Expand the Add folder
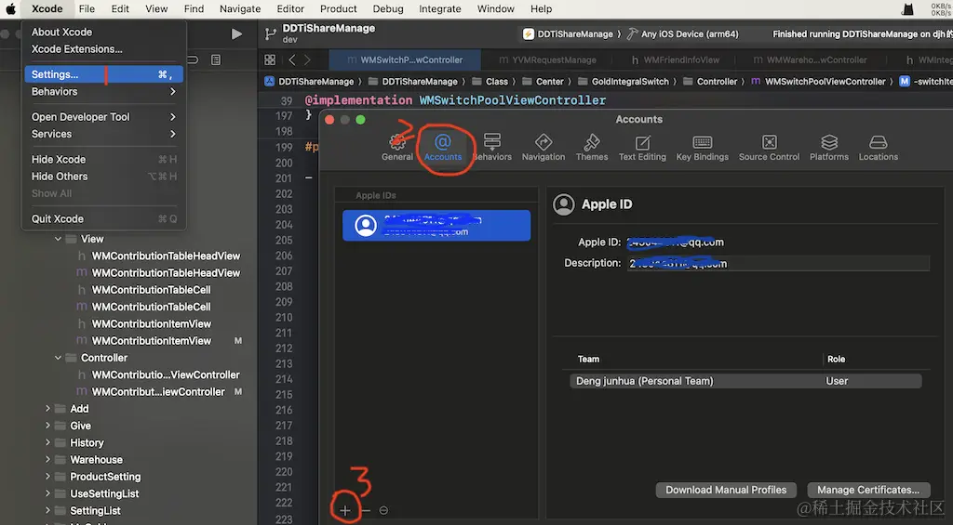The height and width of the screenshot is (525, 953). click(x=47, y=409)
